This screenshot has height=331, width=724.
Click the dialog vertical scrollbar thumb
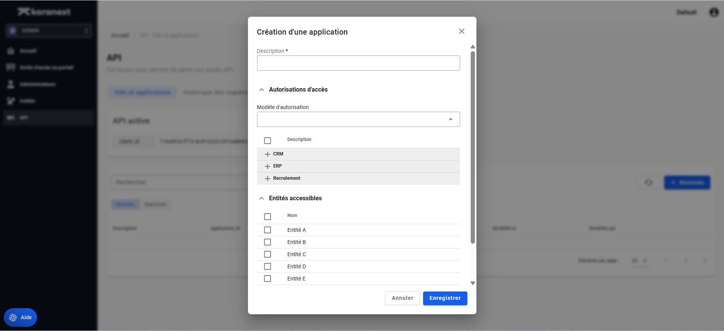[x=473, y=147]
